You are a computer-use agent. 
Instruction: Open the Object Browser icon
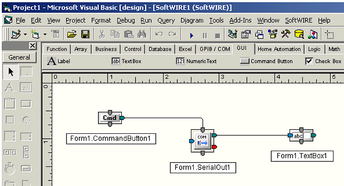(273, 34)
